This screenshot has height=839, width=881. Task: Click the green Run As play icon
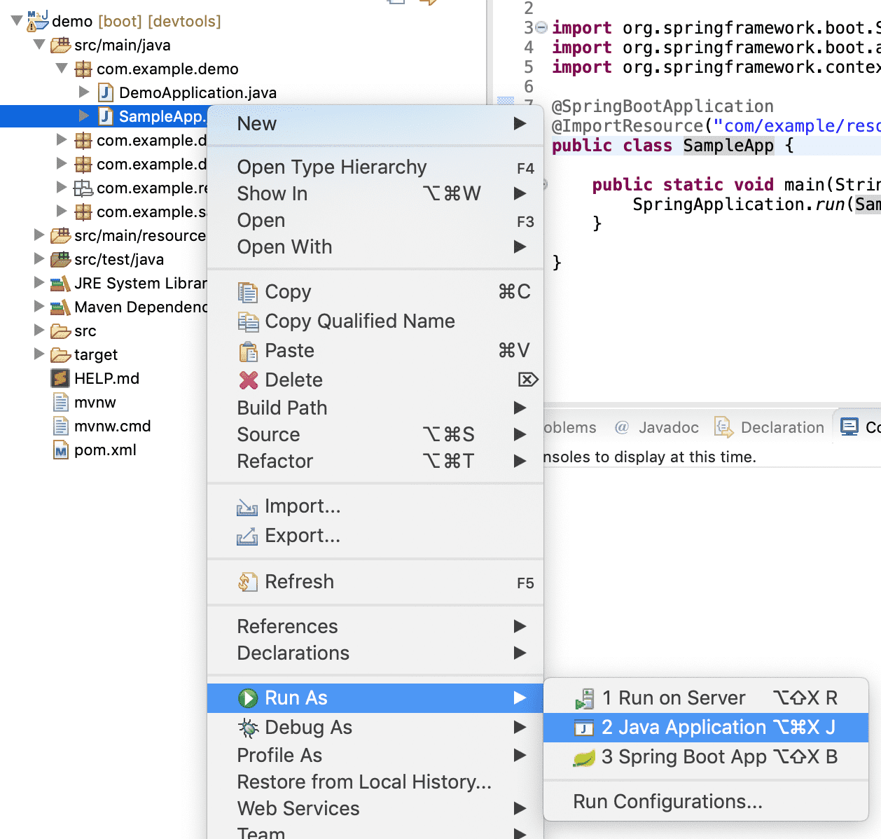point(249,698)
